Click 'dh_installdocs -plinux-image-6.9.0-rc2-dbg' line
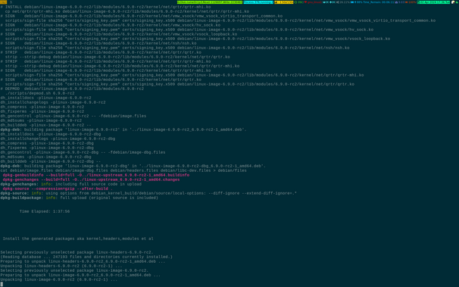 (x=51, y=134)
